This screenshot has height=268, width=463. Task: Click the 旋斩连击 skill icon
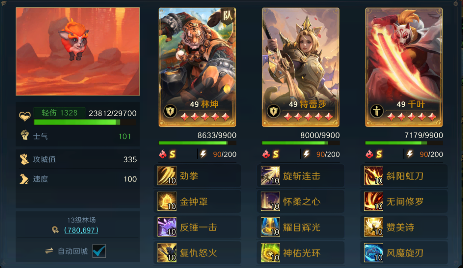270,176
